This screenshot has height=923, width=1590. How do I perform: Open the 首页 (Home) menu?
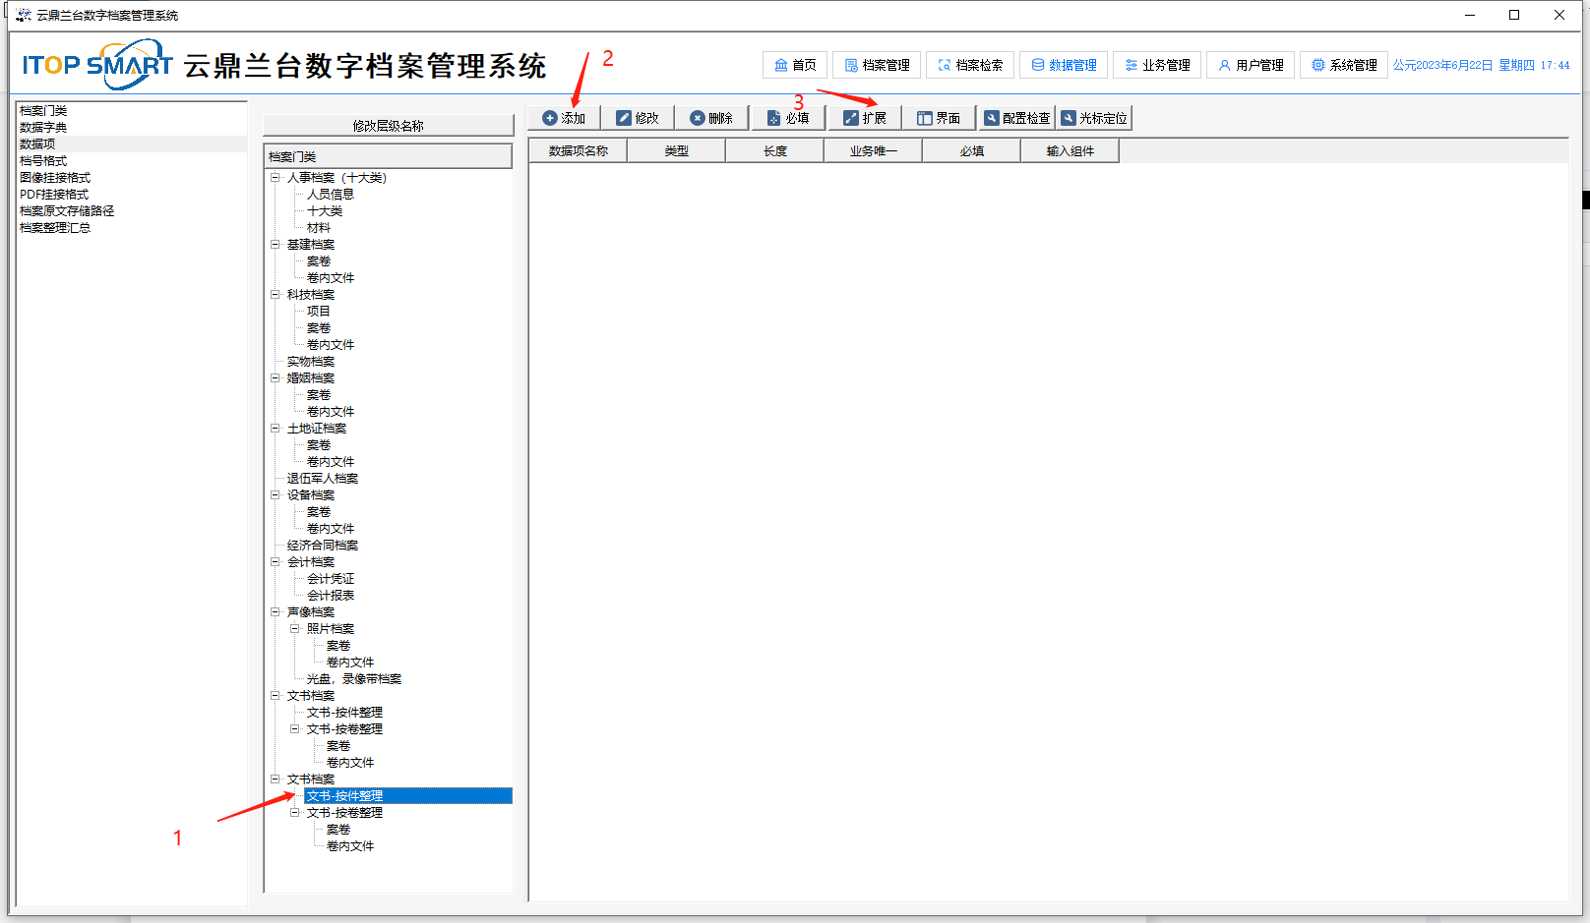point(795,65)
